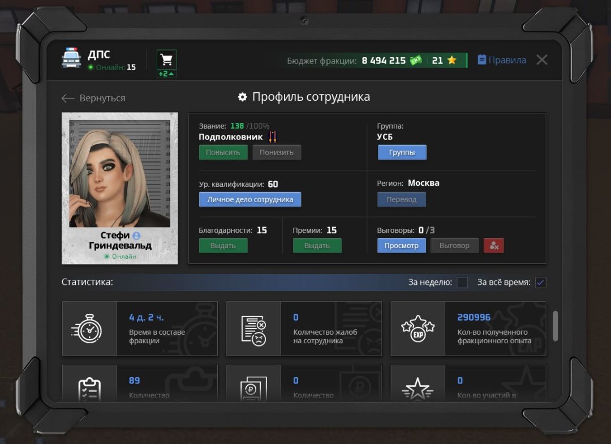
Task: Click the red dismiss employee icon
Action: tap(494, 245)
